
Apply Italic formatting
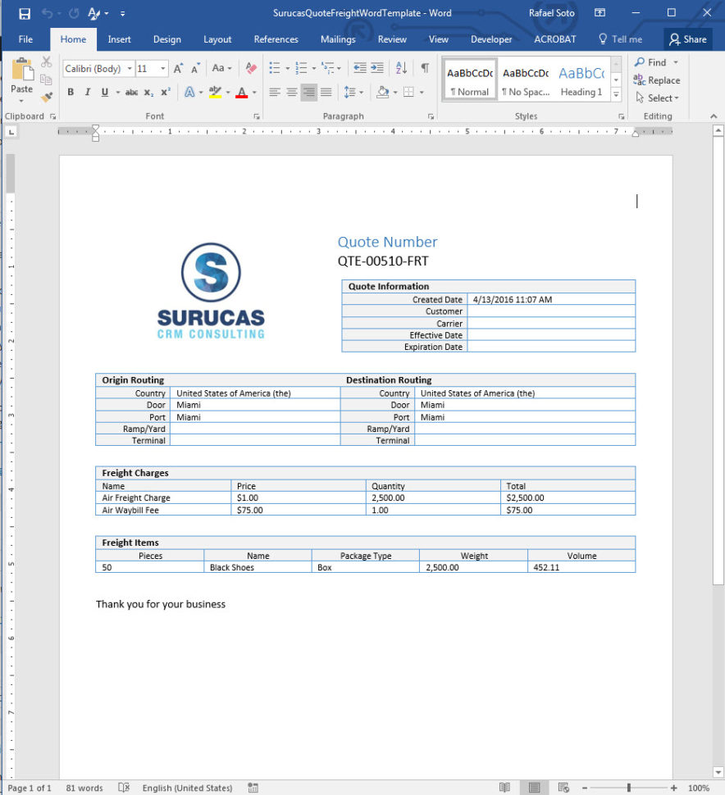coord(88,92)
